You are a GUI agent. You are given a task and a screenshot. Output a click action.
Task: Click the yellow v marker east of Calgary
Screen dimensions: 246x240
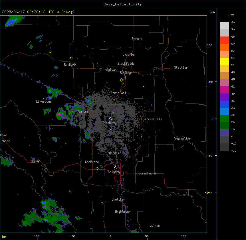coord(122,166)
